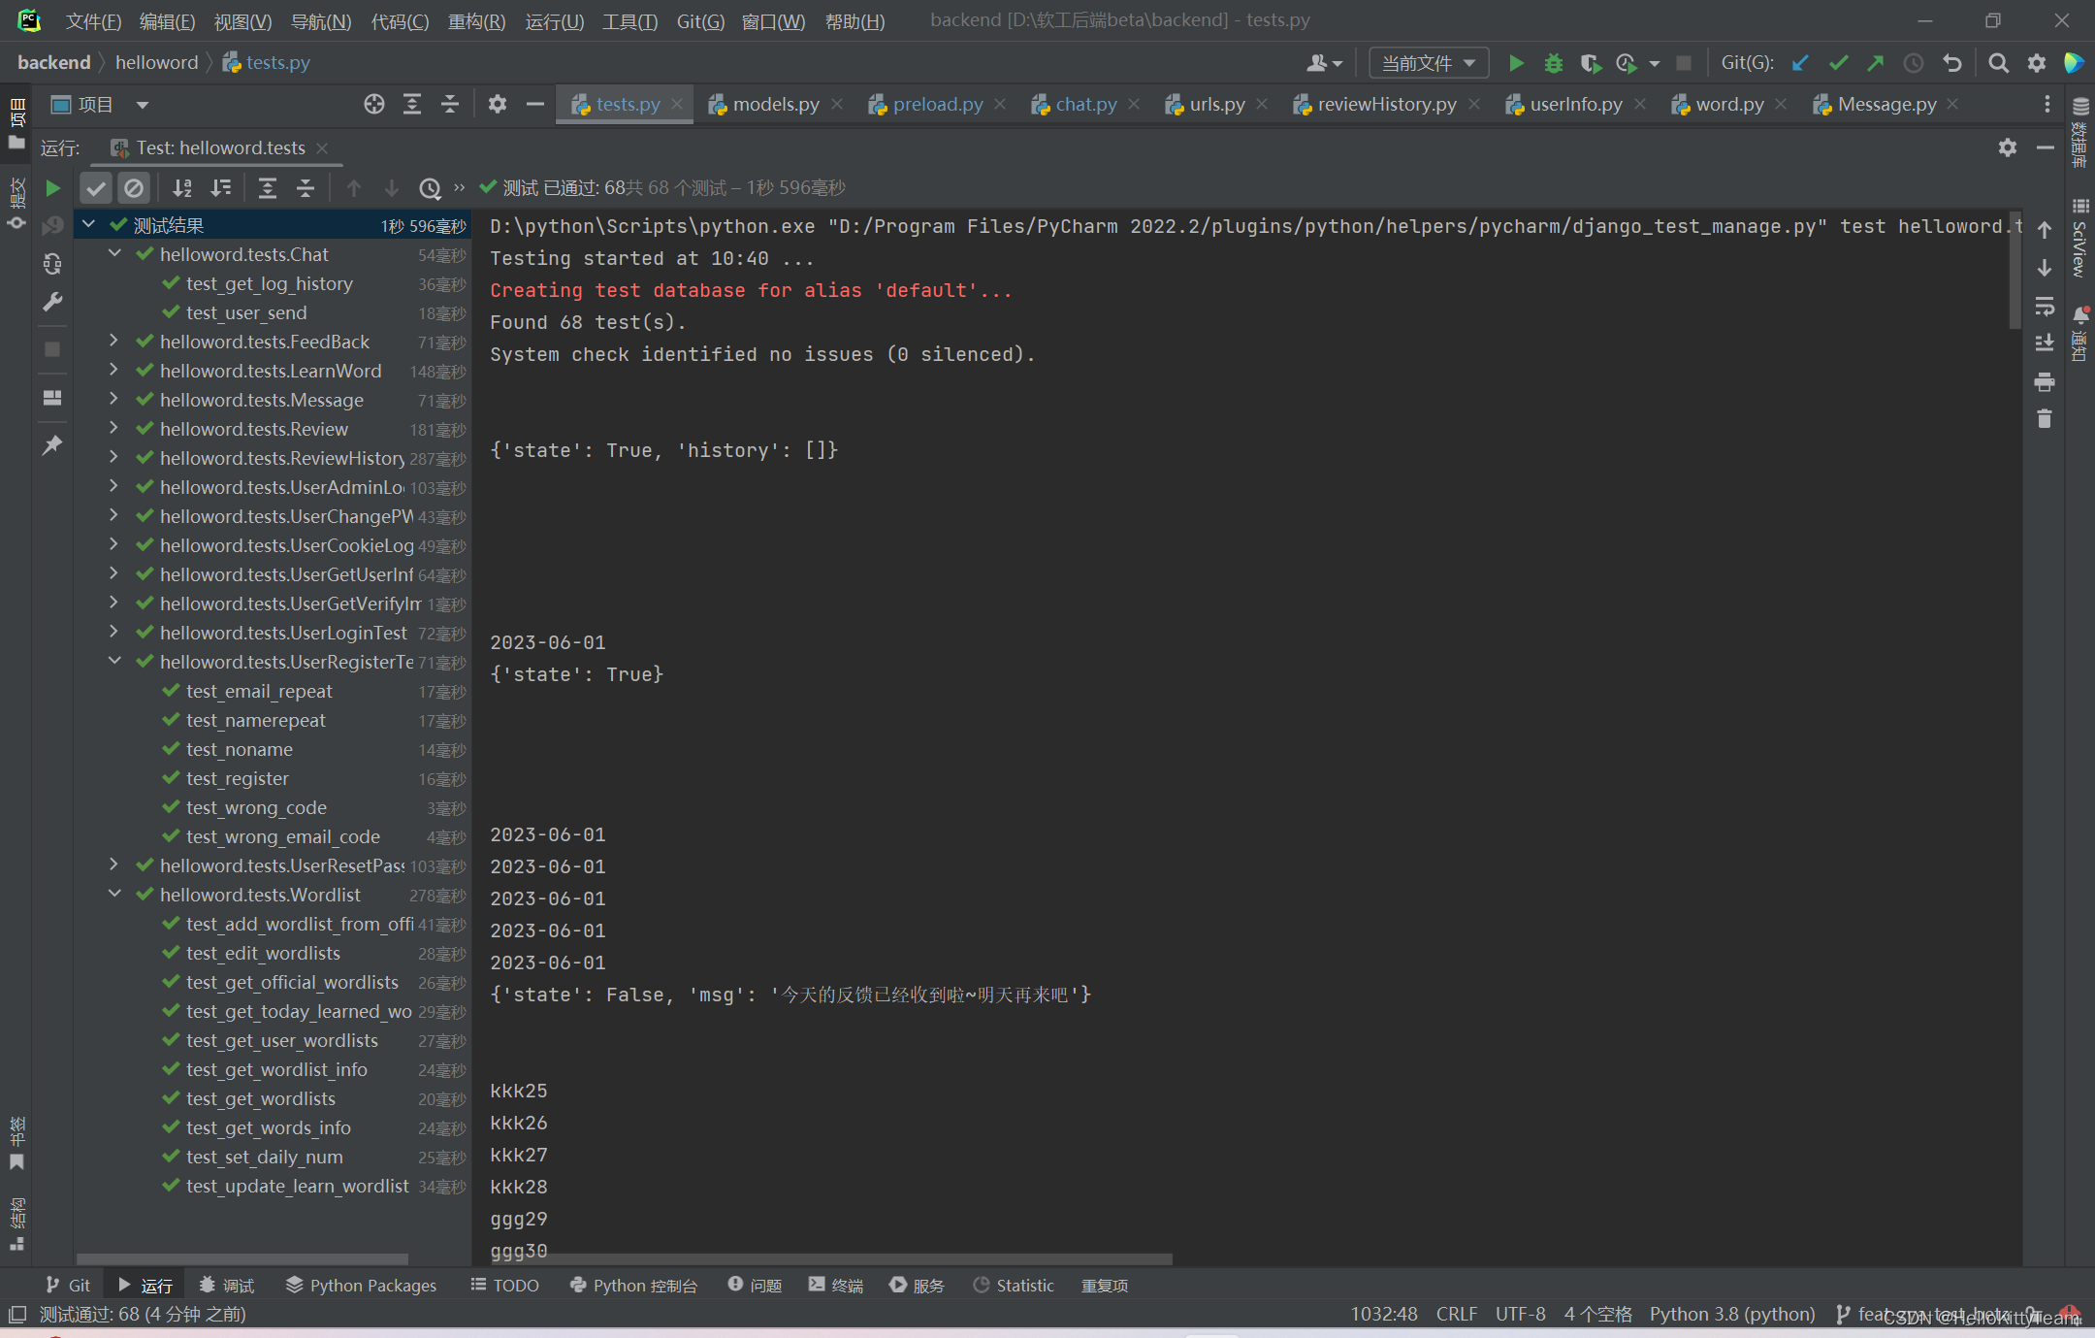Clear console with the trash icon
The image size is (2095, 1338).
click(x=2045, y=418)
